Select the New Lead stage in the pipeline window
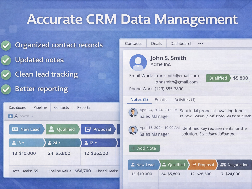The image size is (252, 189). [27, 129]
